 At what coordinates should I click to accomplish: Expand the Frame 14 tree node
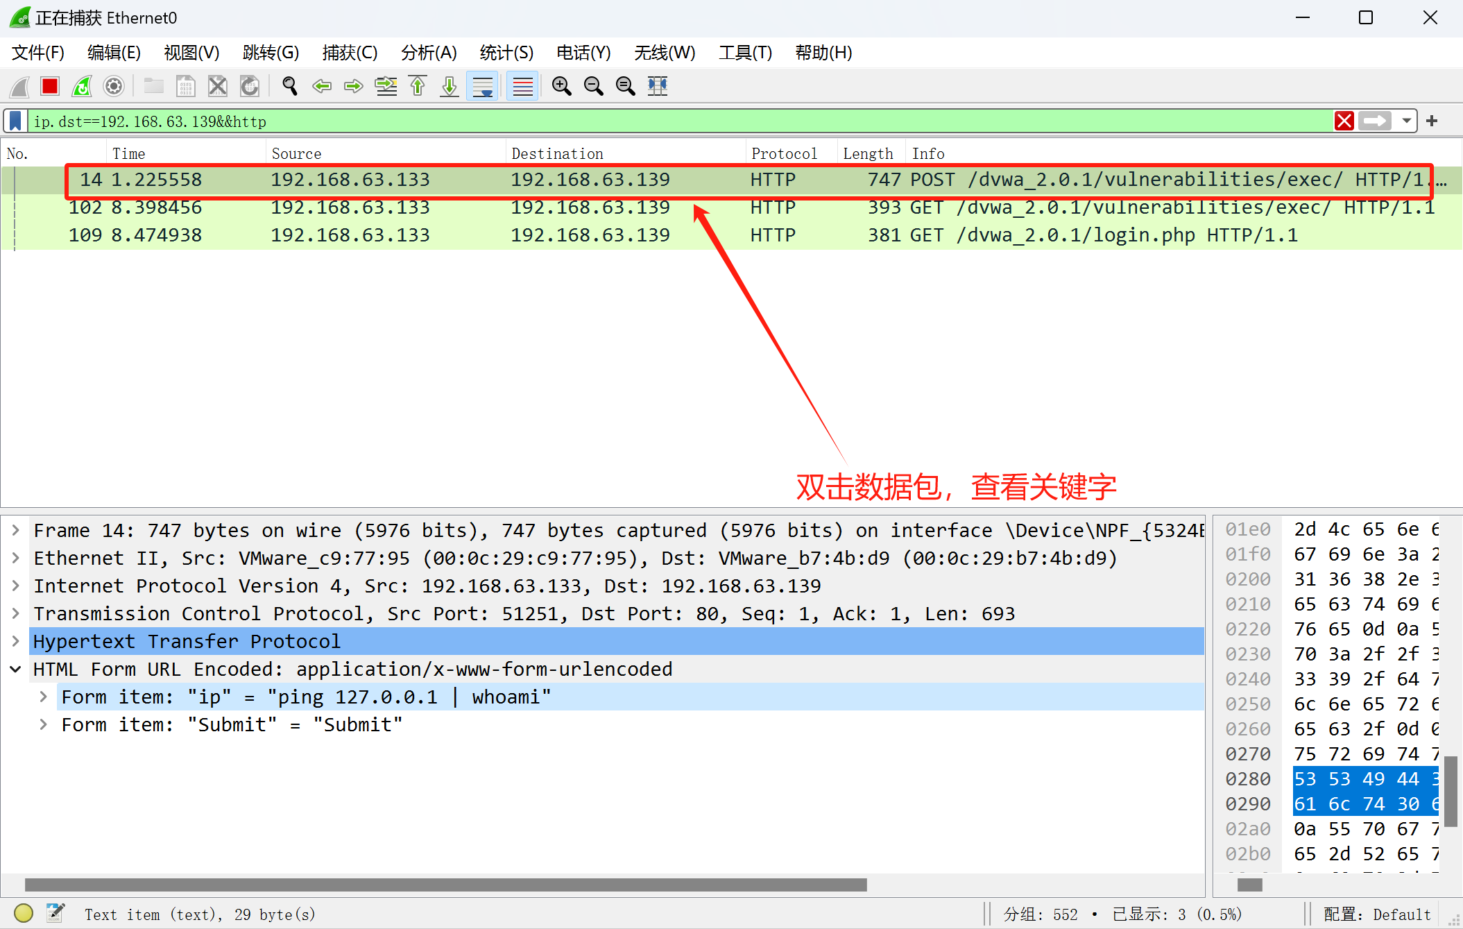16,531
